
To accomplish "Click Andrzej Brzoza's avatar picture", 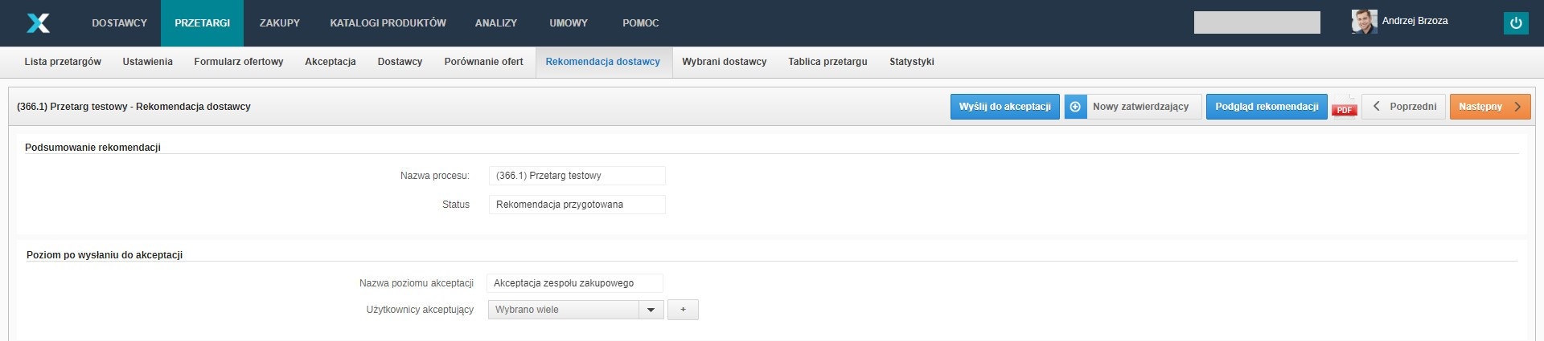I will pos(1364,22).
